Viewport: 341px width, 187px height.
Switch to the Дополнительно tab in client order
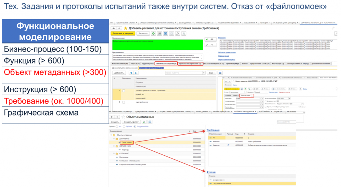coord(246,95)
